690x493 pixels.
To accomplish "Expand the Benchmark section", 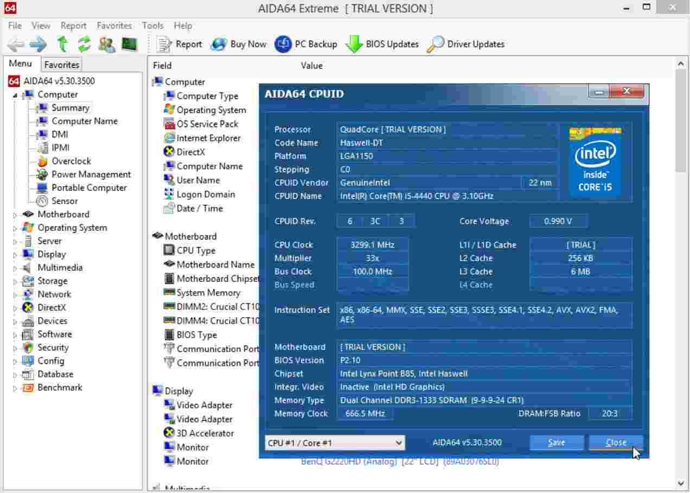I will (x=16, y=387).
